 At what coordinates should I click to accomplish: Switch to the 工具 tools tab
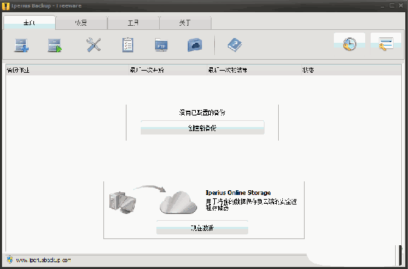tap(133, 23)
